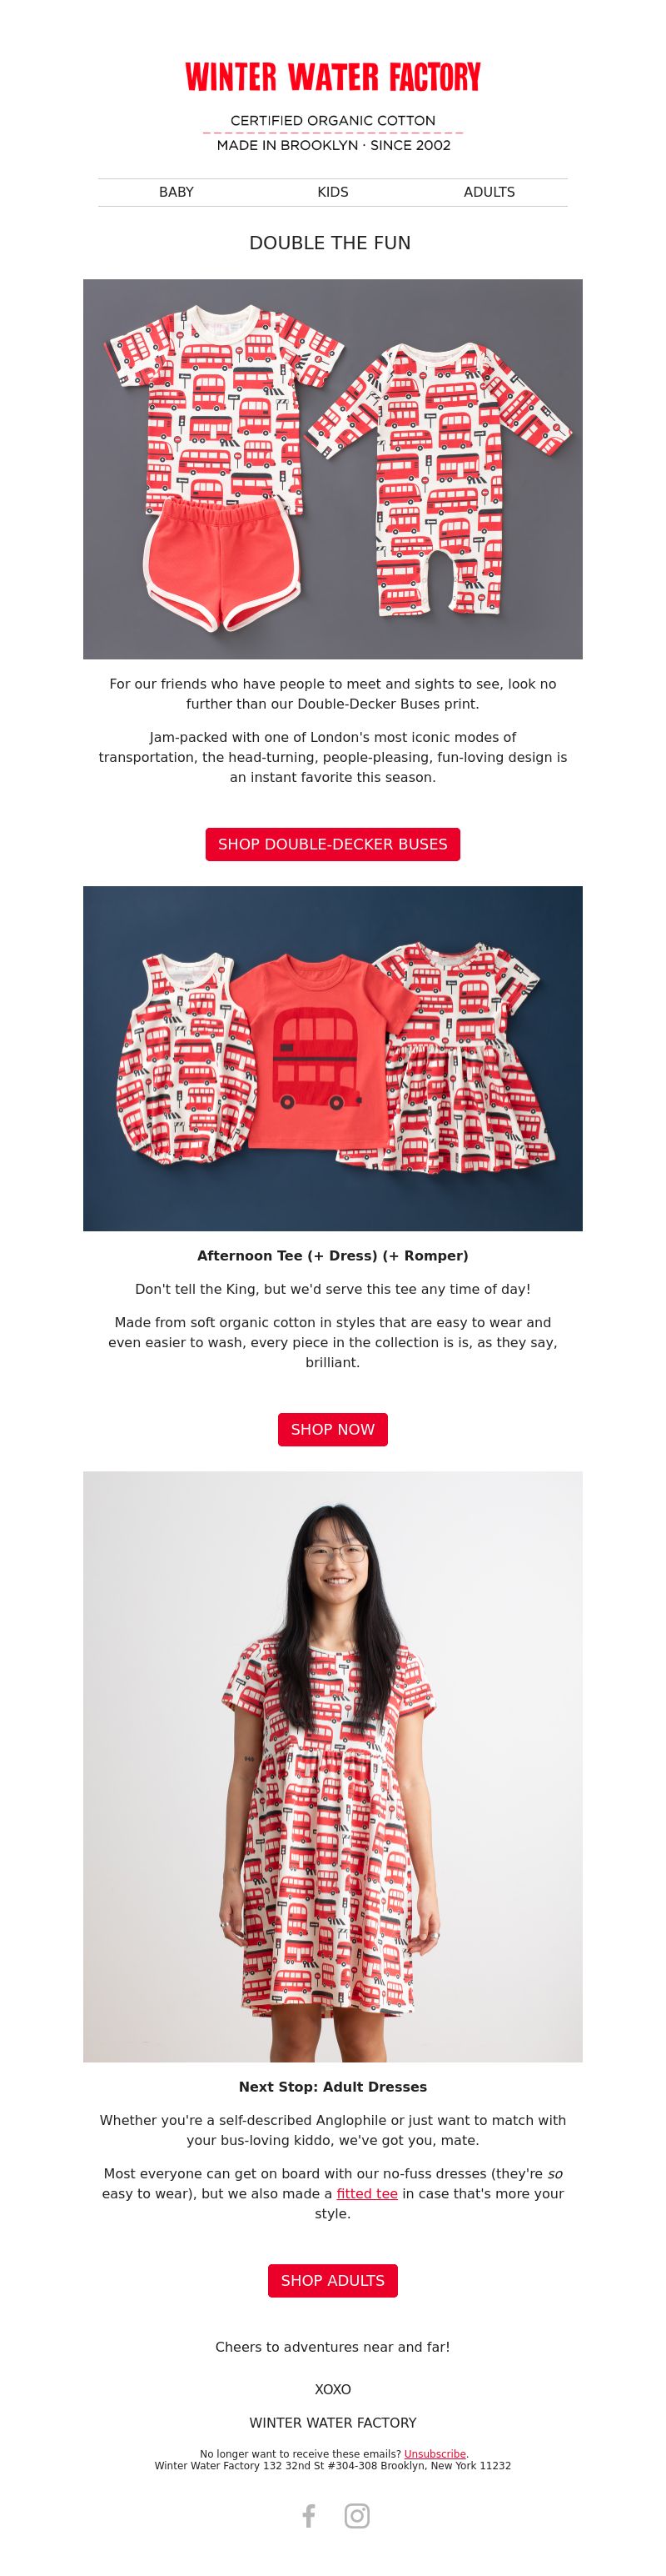Click the sleeveless bubble romper
The width and height of the screenshot is (666, 2576).
click(185, 1058)
